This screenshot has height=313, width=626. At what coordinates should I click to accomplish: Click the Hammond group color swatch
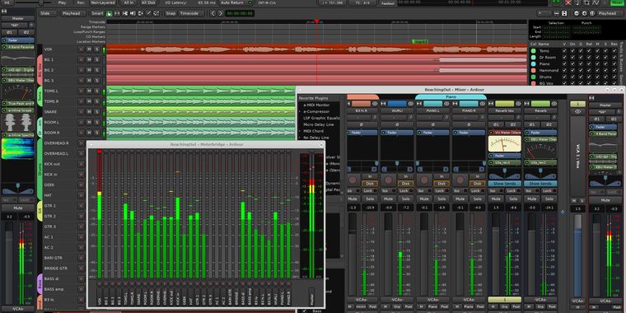pos(534,70)
